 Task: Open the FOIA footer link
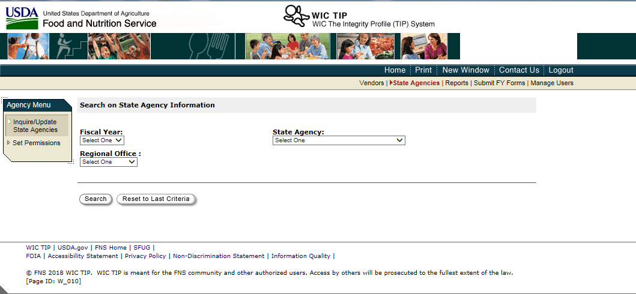(33, 256)
